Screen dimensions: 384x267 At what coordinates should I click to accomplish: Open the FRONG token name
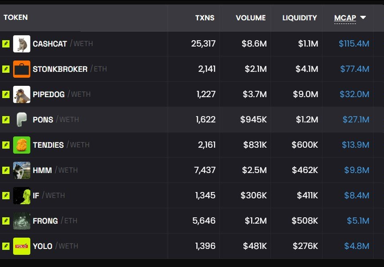[x=45, y=221]
